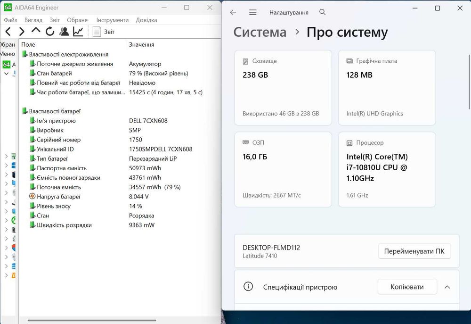Expand the tree node with blue database icon
This screenshot has height=324, width=471.
click(6, 266)
